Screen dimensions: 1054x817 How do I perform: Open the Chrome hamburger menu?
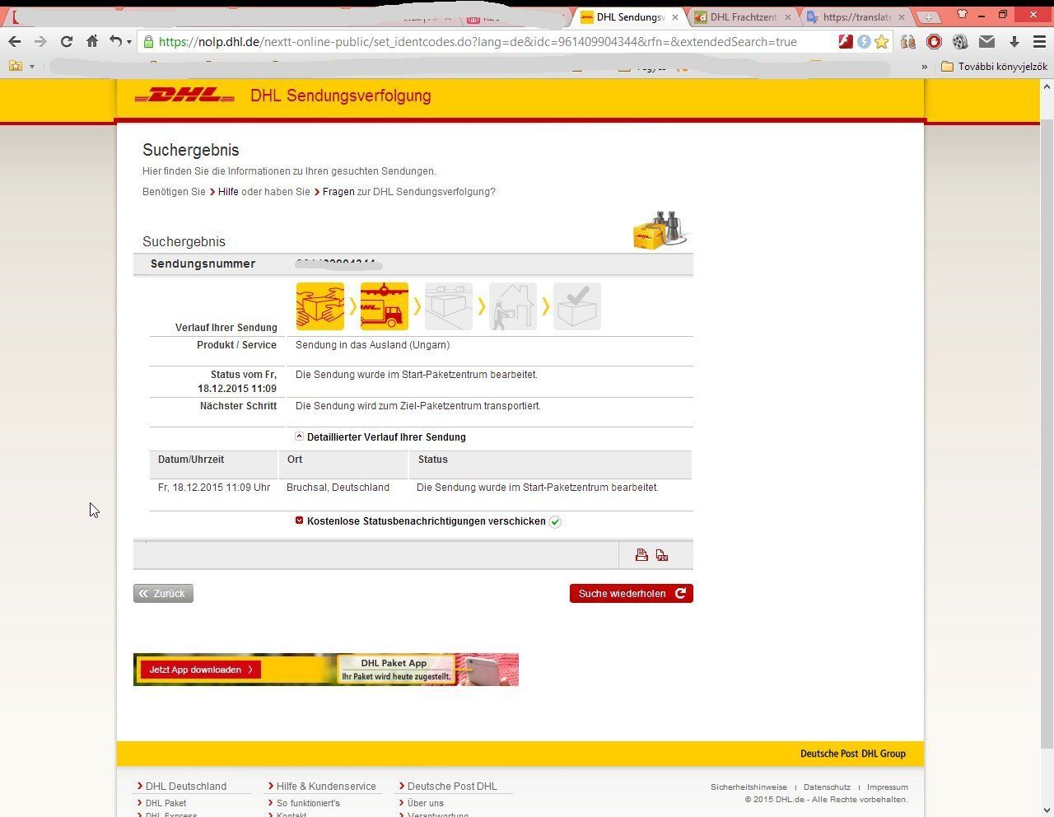[x=1039, y=41]
